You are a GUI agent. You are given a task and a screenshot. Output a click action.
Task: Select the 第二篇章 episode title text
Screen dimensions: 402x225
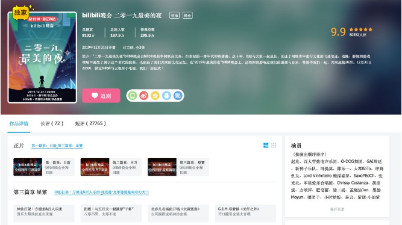click(x=125, y=162)
